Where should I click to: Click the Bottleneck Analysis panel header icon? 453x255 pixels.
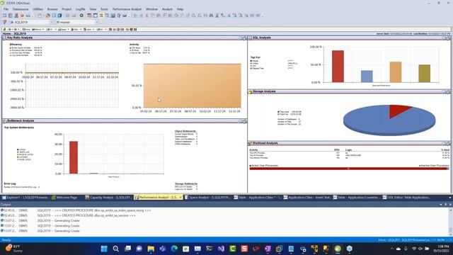point(4,121)
